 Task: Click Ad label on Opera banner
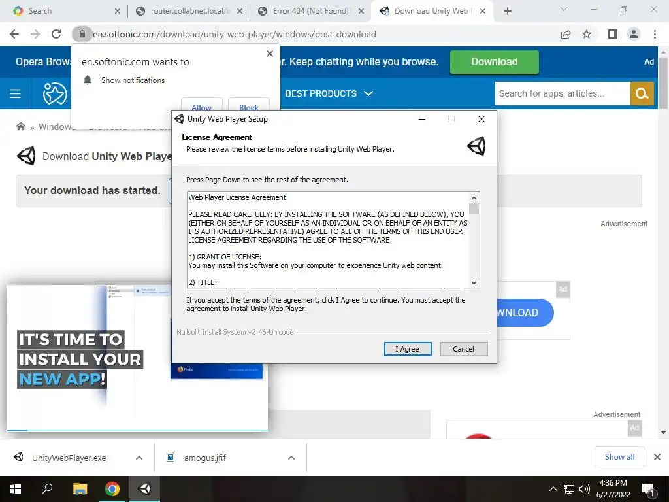click(649, 62)
